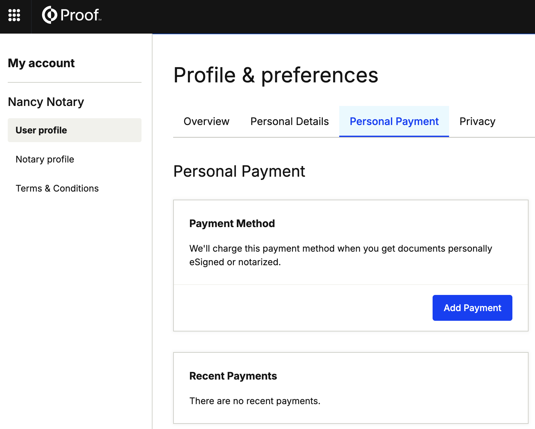Click the payment method charge description
The width and height of the screenshot is (535, 429).
point(341,255)
